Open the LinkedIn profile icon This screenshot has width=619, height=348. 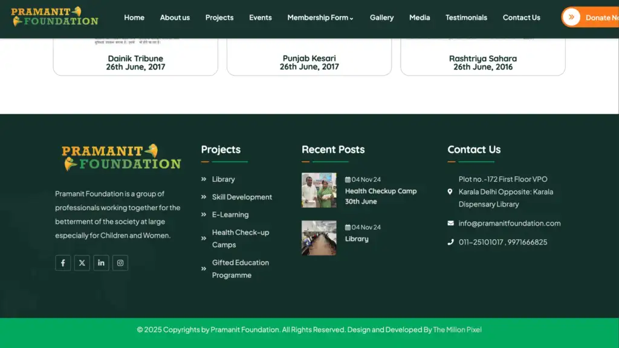pos(101,262)
